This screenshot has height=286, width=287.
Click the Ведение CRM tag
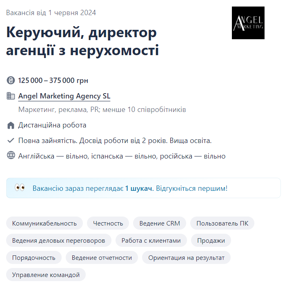[160, 223]
